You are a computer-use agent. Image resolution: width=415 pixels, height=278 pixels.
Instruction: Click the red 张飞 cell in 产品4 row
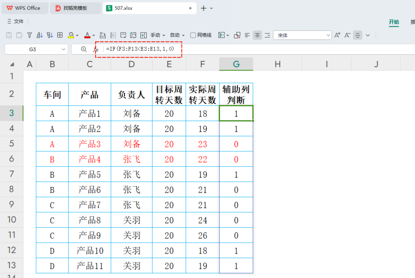click(x=132, y=159)
